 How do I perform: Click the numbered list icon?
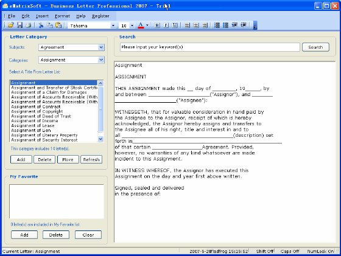(x=217, y=25)
